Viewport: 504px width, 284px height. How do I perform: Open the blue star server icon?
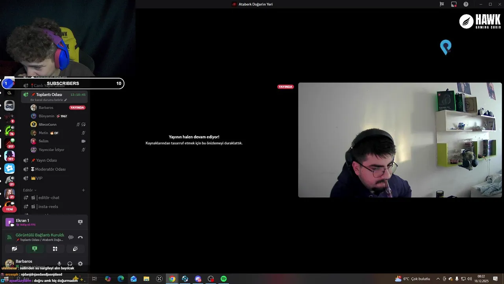click(x=9, y=168)
